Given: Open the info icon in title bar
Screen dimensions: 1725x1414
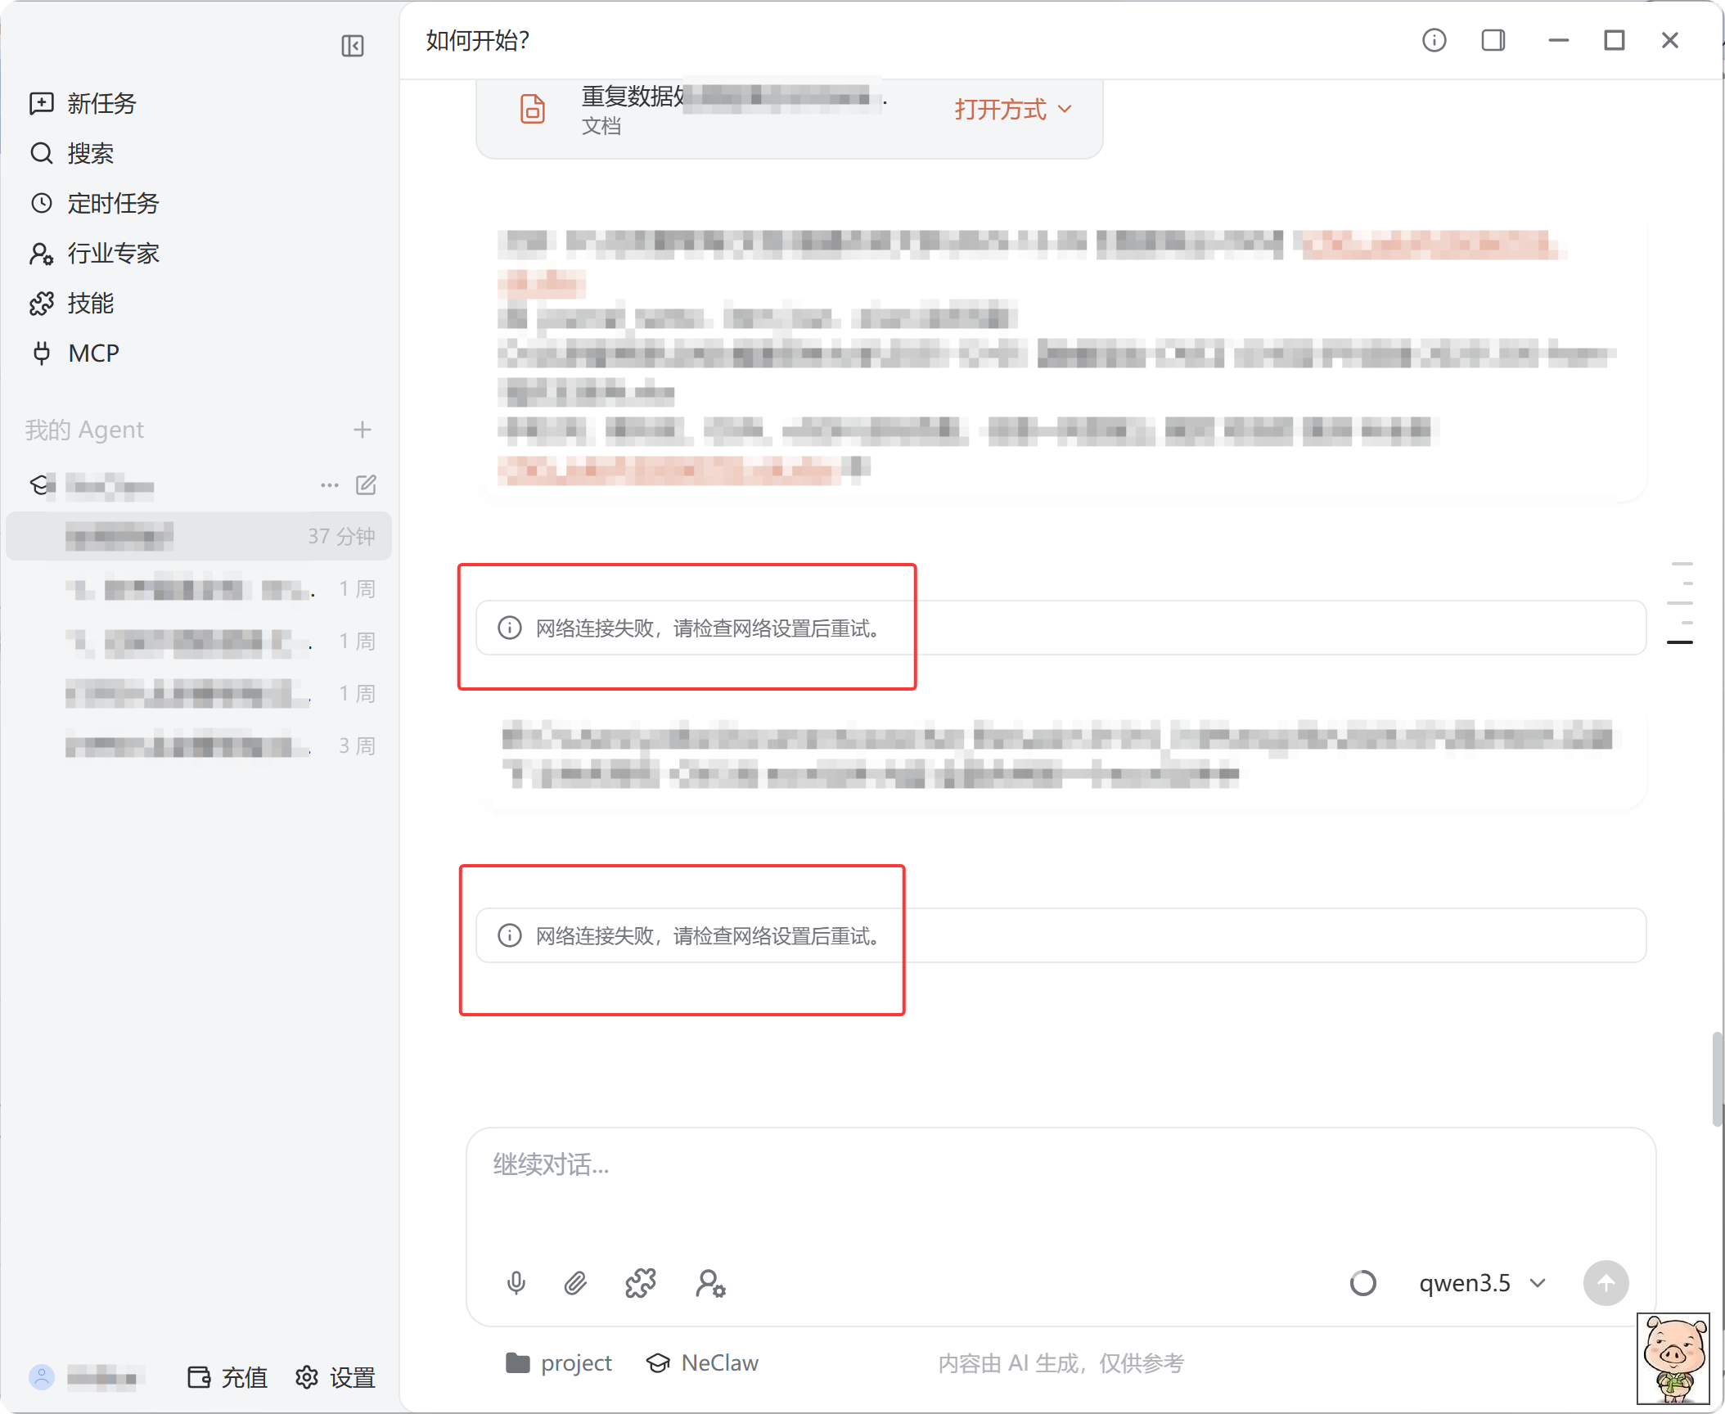Looking at the screenshot, I should (x=1434, y=40).
